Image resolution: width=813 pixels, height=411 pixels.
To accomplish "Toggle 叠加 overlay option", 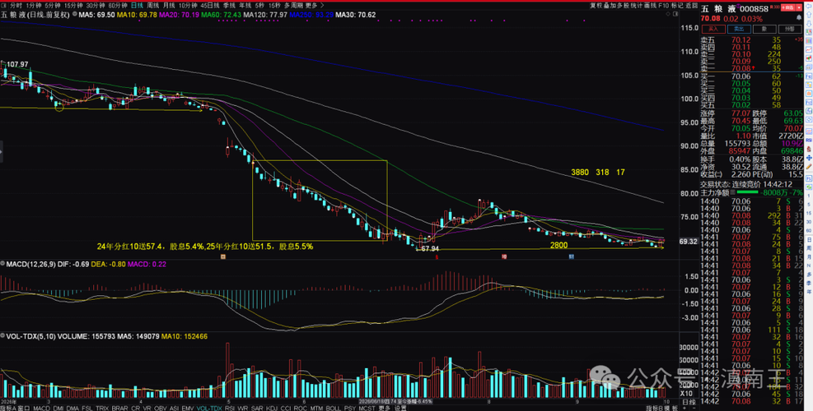I will (610, 6).
